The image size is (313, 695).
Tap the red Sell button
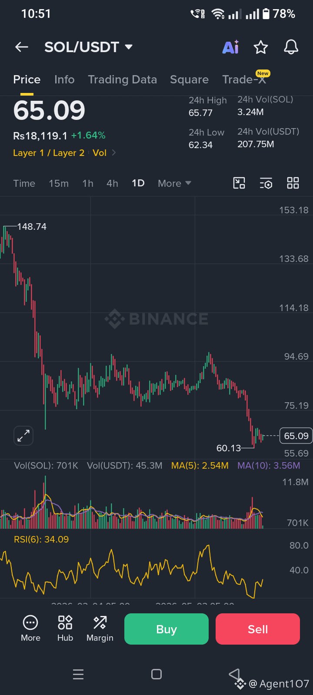pyautogui.click(x=258, y=629)
